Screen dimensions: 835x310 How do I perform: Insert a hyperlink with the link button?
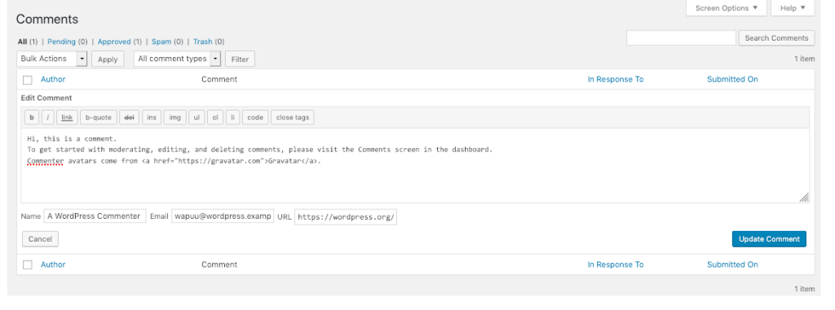67,117
